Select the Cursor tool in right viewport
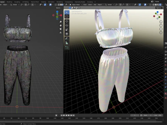This screenshot has width=167, height=125. point(67,17)
